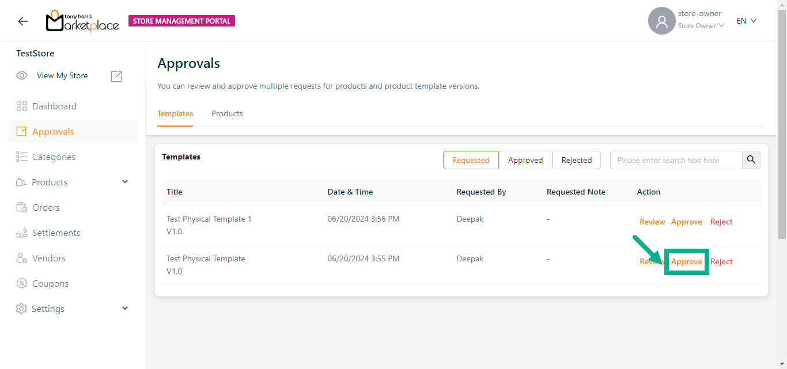Click the search magnifier icon
787x369 pixels.
[x=751, y=160]
